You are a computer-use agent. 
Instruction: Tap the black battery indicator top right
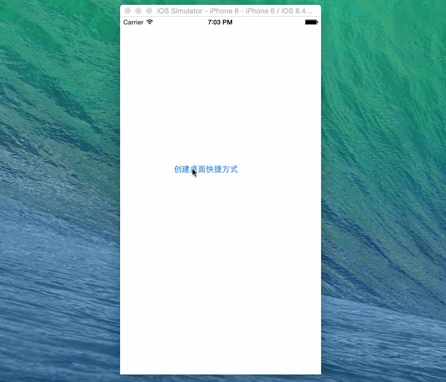click(x=311, y=22)
